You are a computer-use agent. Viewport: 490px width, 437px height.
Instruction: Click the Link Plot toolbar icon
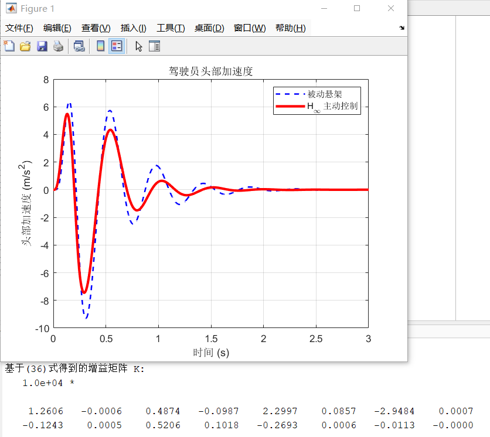79,46
